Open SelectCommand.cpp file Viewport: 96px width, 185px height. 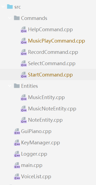52,64
